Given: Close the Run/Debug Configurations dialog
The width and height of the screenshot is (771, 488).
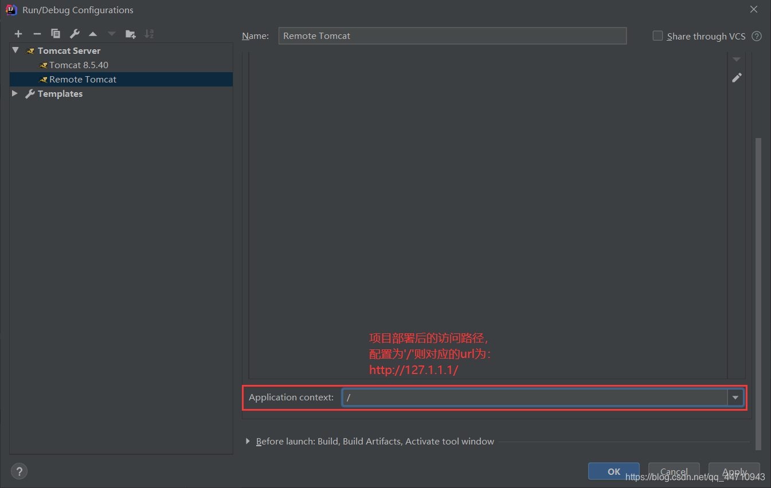Looking at the screenshot, I should point(753,9).
